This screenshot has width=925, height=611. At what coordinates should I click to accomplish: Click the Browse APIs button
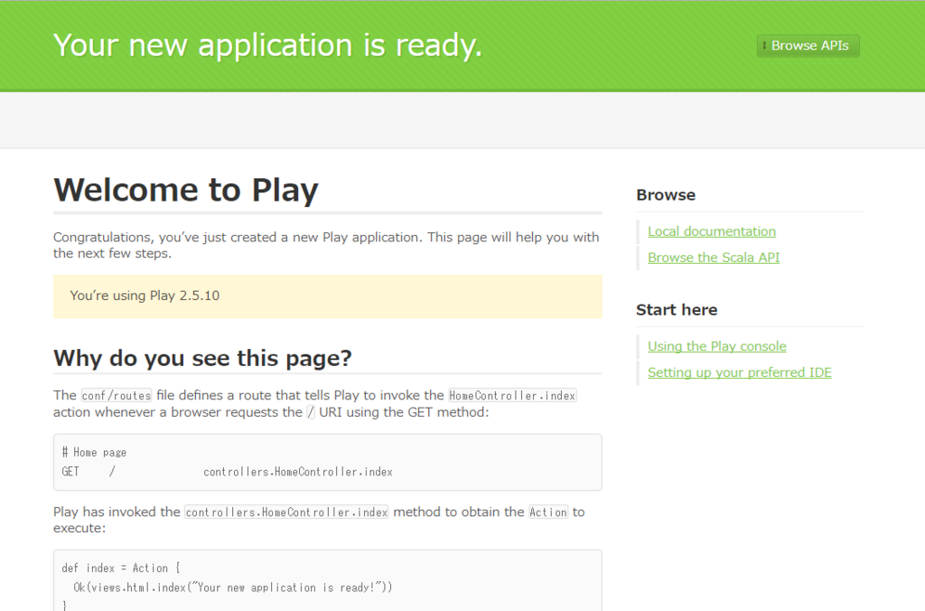tap(808, 46)
